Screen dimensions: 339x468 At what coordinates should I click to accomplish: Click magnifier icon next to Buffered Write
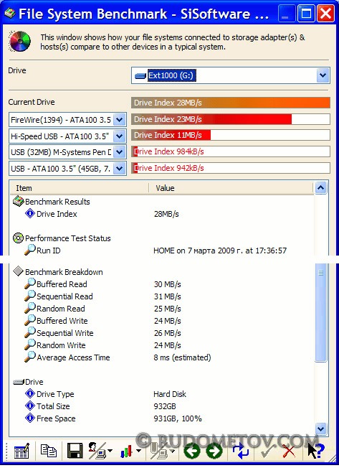pos(30,320)
